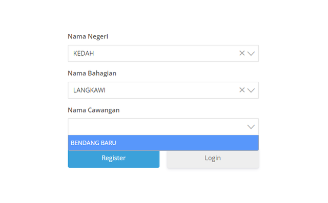Clear the LANGKAWI selection with the X icon
328x203 pixels.
pos(242,90)
